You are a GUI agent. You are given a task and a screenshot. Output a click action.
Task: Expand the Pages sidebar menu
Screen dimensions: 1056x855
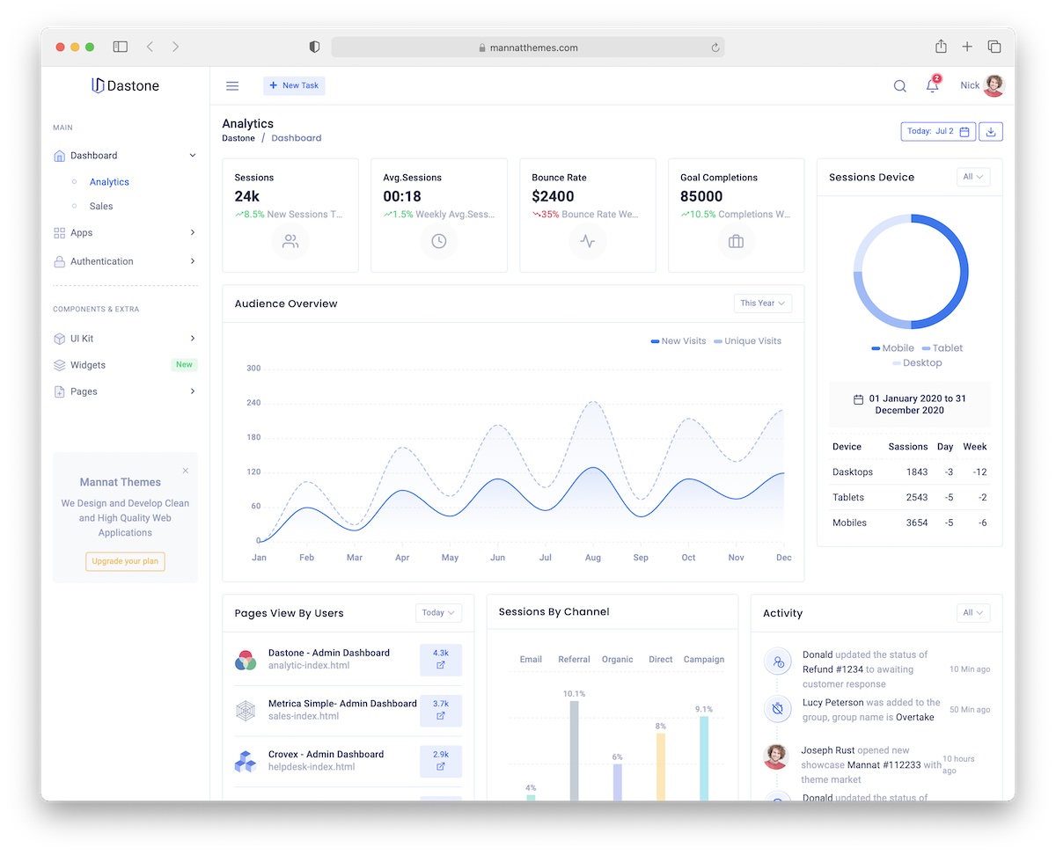tap(193, 391)
